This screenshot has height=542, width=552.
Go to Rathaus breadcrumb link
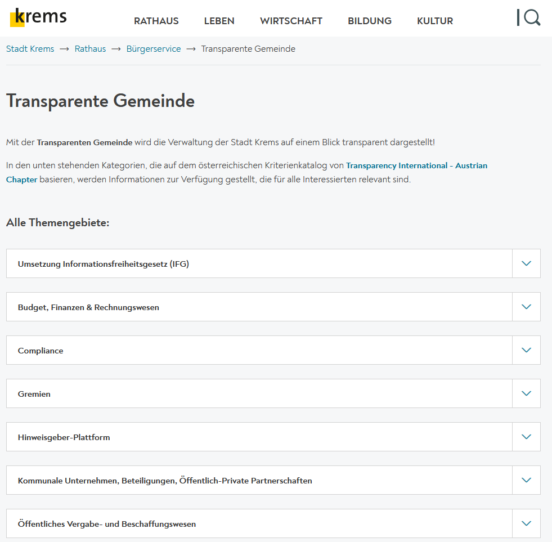pos(90,48)
